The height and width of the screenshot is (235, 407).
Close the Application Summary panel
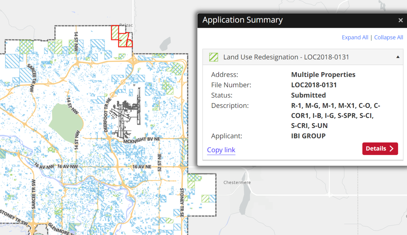pyautogui.click(x=400, y=20)
